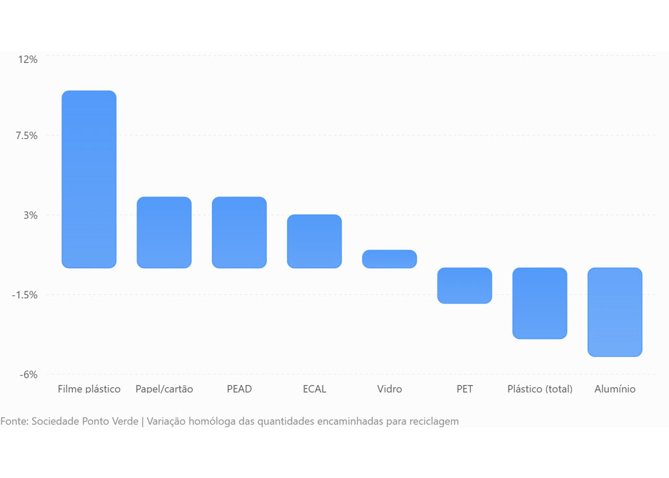
Task: Click the Plástico (total) category label
Action: (540, 389)
